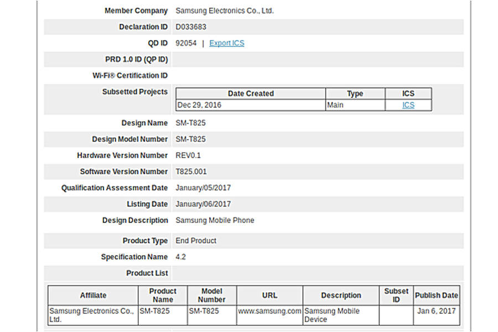This screenshot has width=498, height=332.
Task: Open the Export ICS link
Action: click(x=227, y=43)
